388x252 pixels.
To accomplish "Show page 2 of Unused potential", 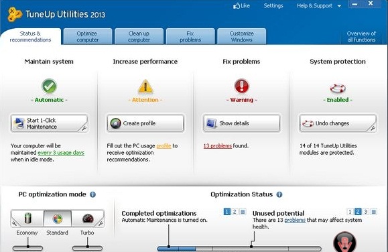I will tap(358, 212).
